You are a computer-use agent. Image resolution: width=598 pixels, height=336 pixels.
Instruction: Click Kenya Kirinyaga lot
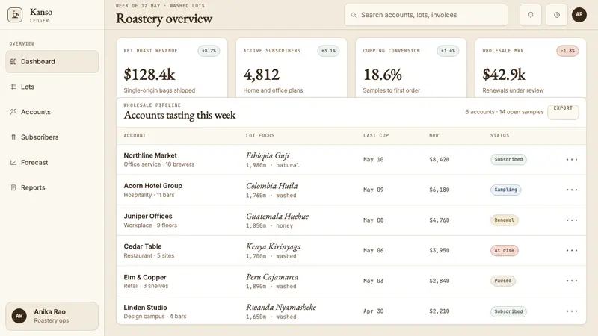pyautogui.click(x=274, y=246)
